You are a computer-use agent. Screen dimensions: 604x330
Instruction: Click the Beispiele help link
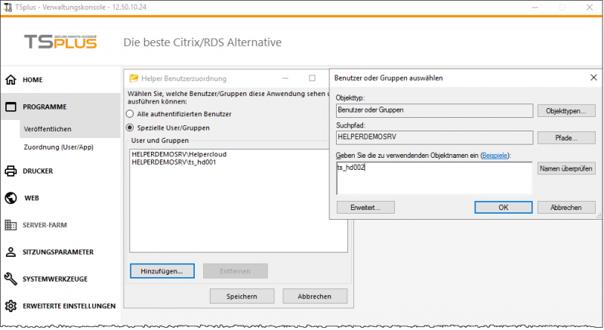(495, 155)
